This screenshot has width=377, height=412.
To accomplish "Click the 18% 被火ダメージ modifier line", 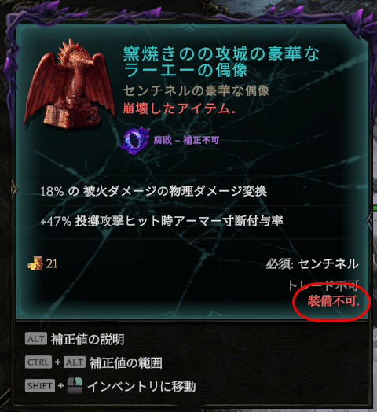I will click(x=154, y=191).
